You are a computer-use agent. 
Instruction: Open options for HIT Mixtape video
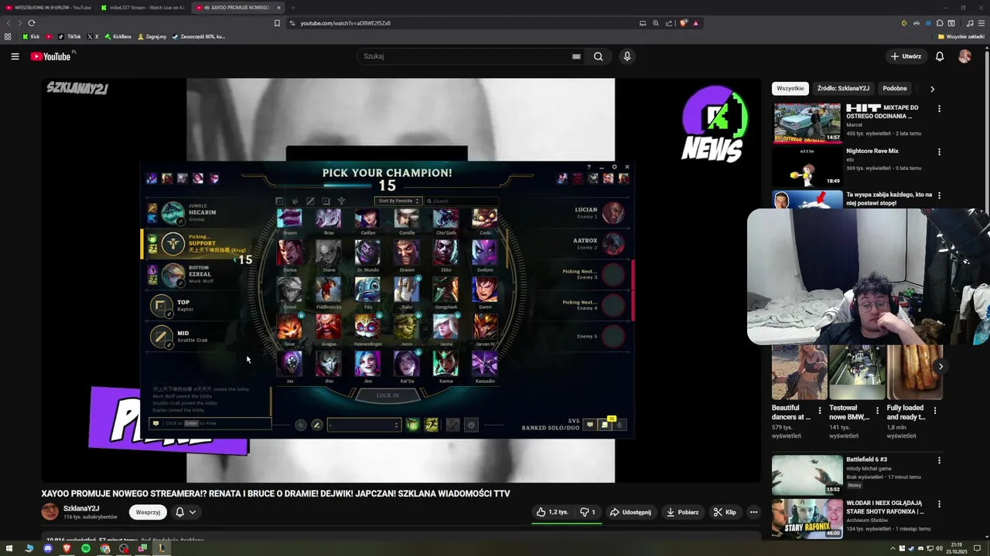939,109
